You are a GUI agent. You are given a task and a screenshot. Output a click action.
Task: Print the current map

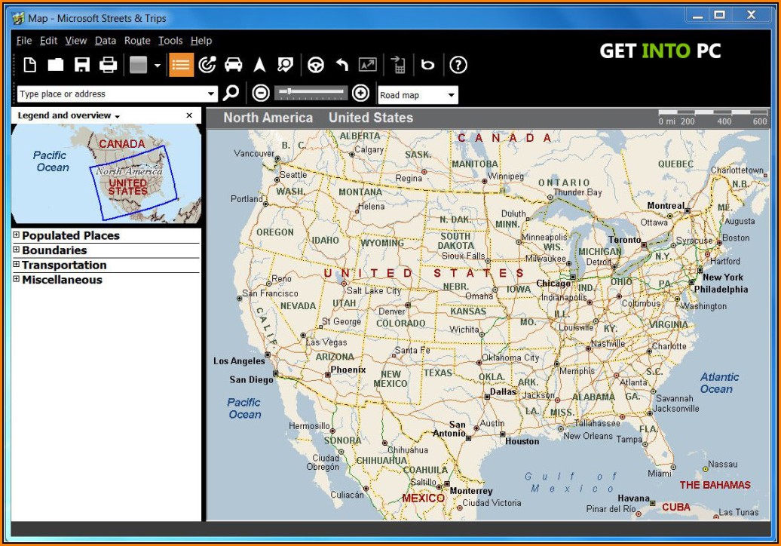tap(109, 65)
